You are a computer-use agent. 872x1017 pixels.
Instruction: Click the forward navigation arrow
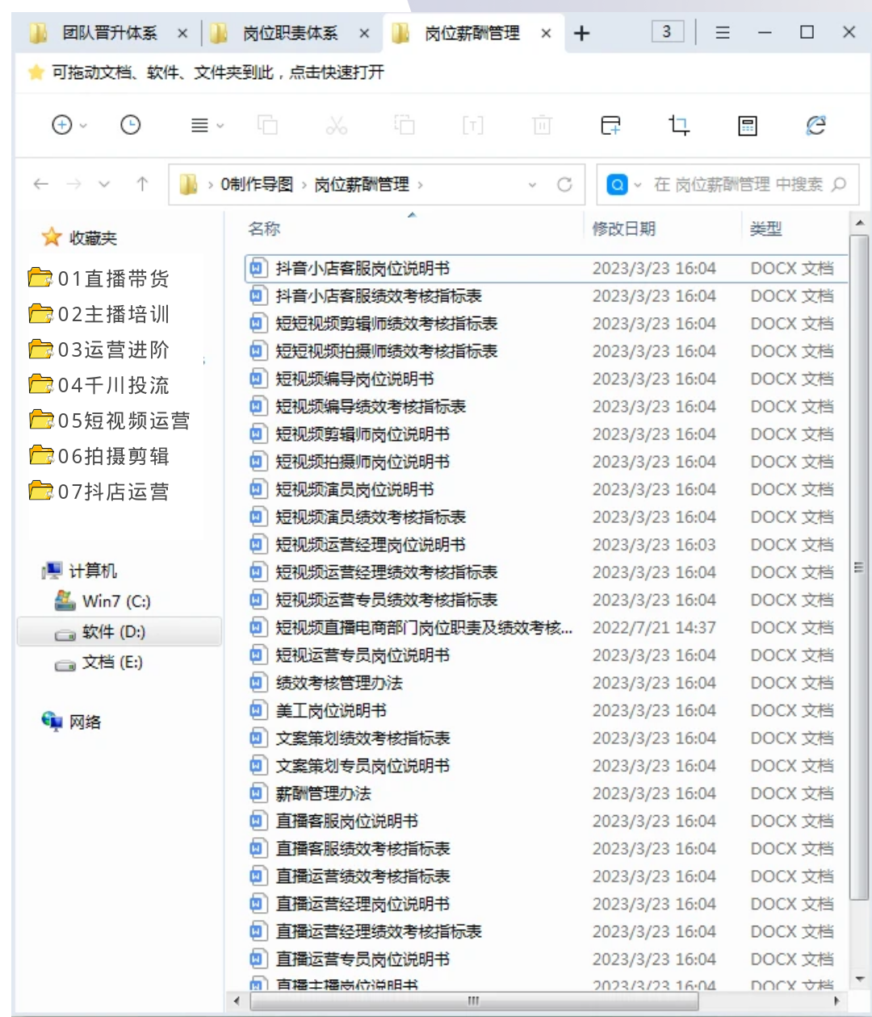point(73,184)
